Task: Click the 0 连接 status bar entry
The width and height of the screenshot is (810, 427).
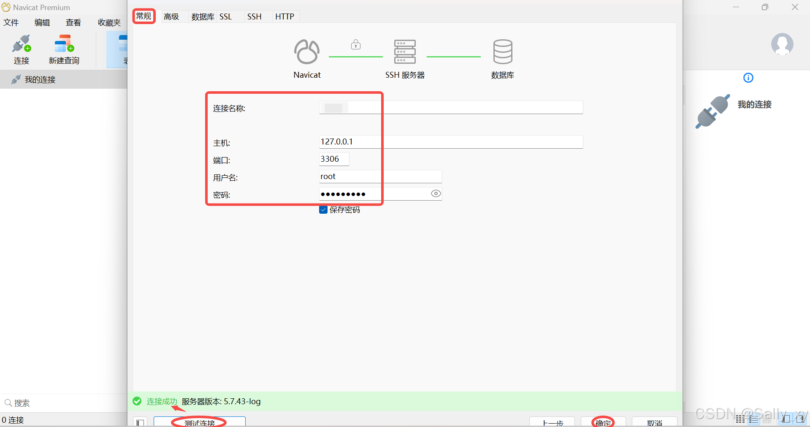Action: 13,420
